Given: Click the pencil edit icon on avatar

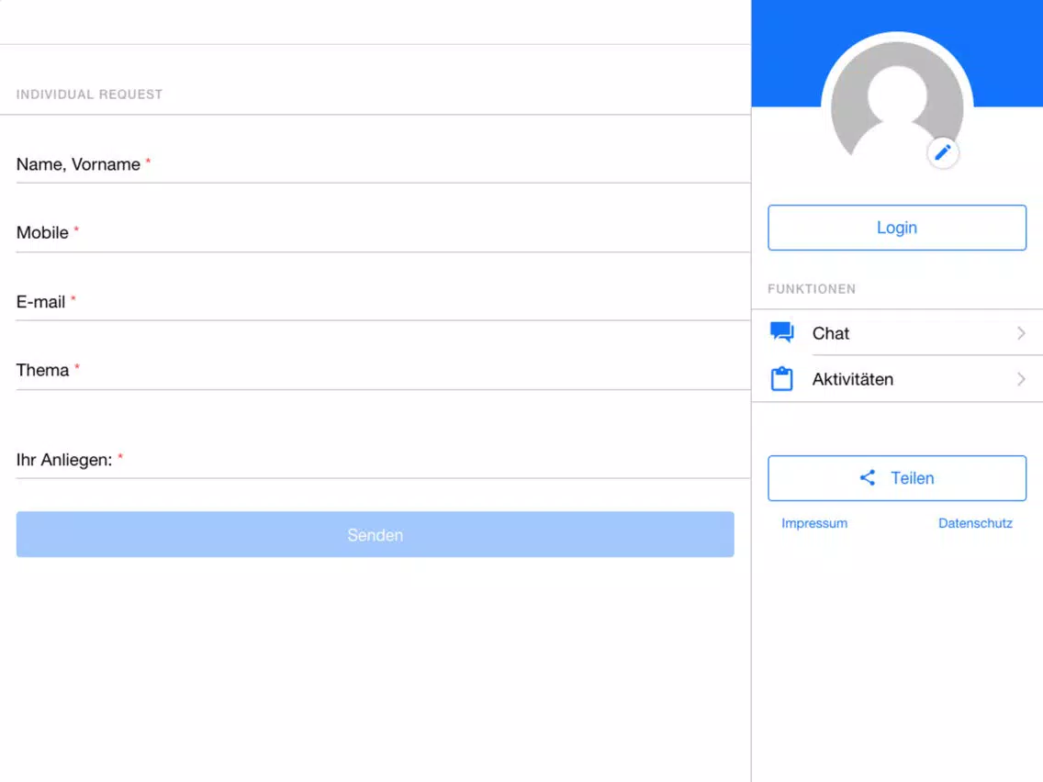Looking at the screenshot, I should point(942,153).
